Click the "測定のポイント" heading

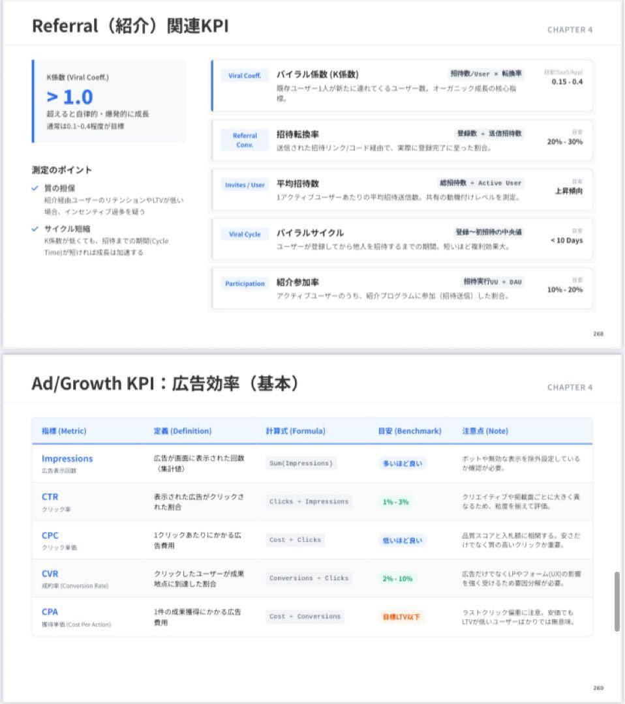(x=61, y=169)
